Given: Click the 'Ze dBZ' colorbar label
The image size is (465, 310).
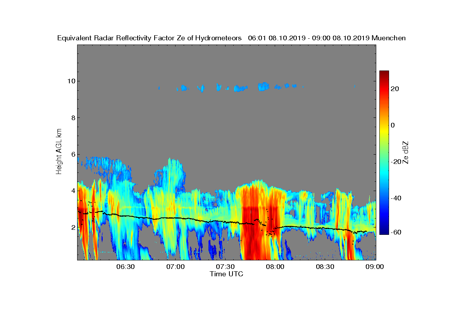Looking at the screenshot, I should pos(406,153).
